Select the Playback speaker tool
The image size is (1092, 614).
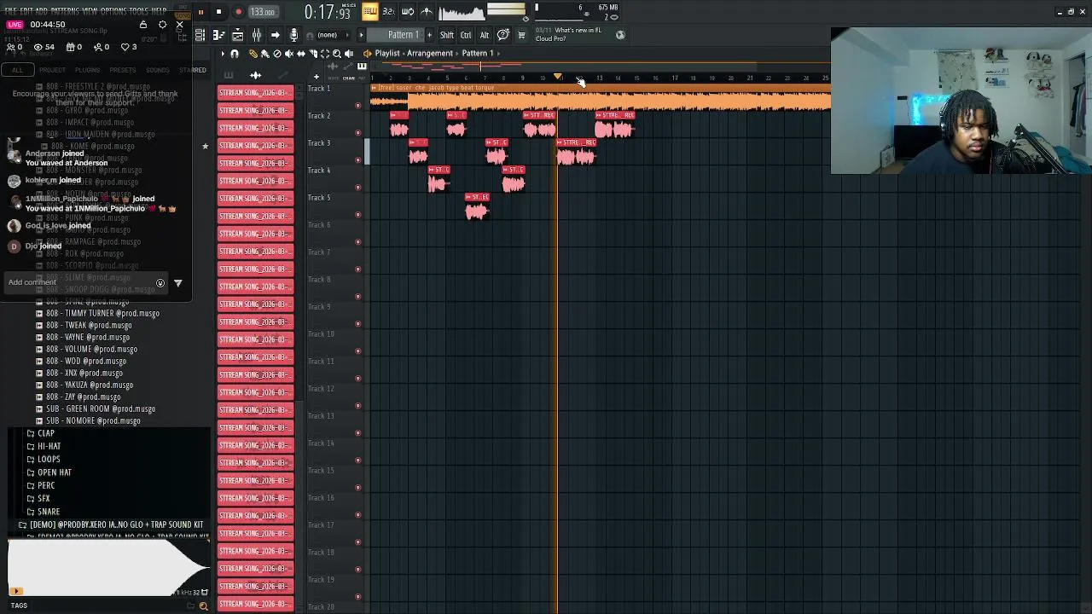click(349, 53)
